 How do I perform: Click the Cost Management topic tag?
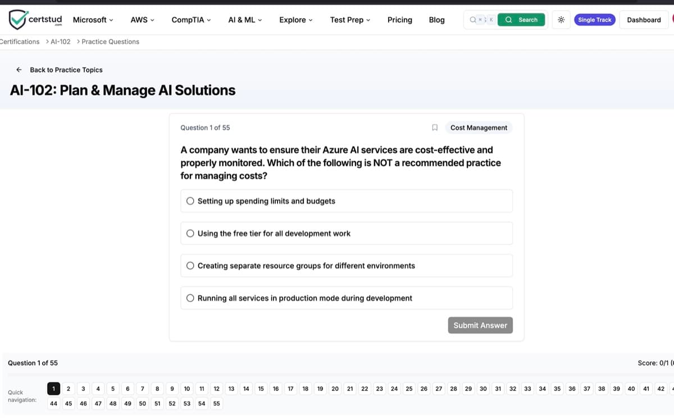(x=479, y=127)
